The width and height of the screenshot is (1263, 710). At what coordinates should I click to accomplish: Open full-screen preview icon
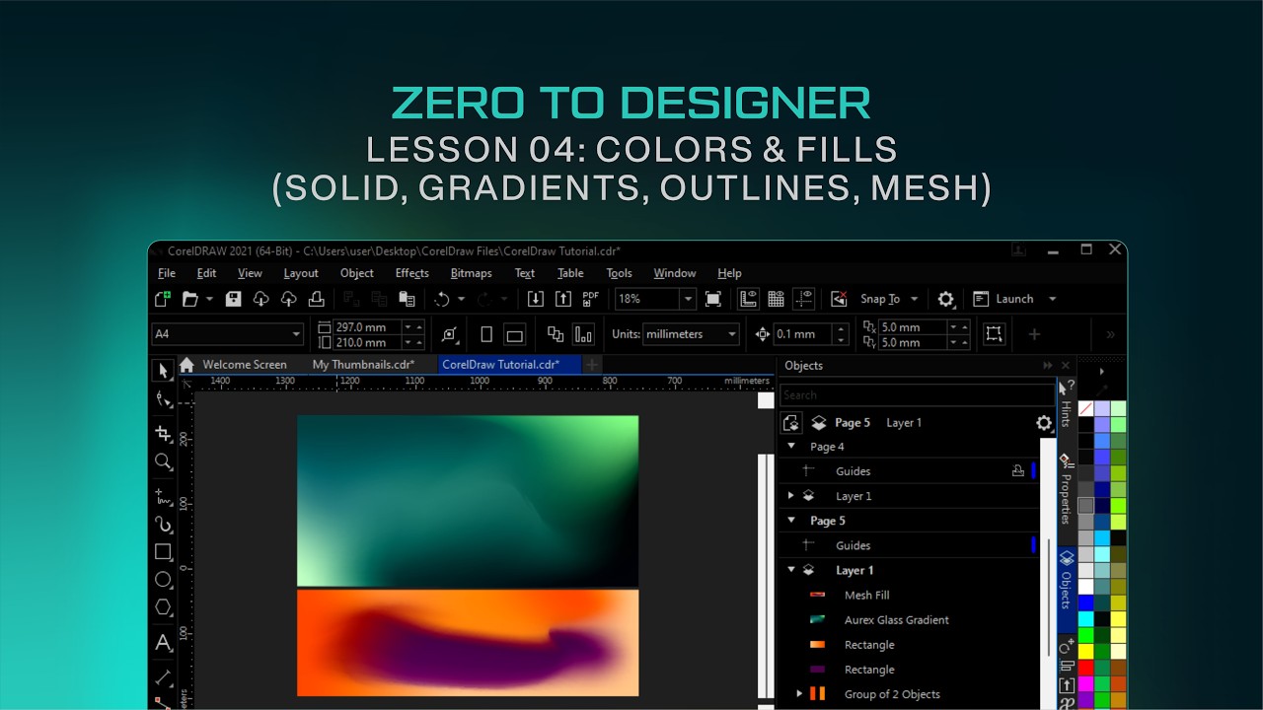click(713, 299)
